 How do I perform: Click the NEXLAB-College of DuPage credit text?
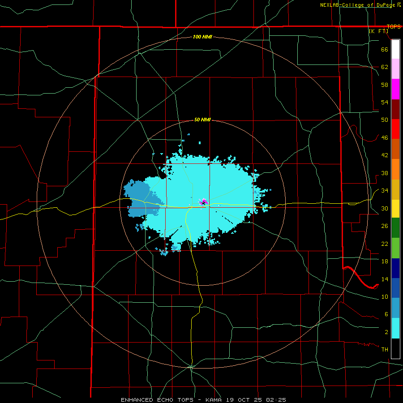357,5
